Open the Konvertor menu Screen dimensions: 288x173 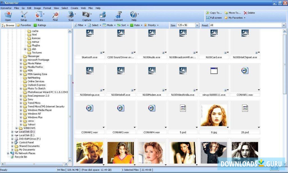[x=6, y=8]
